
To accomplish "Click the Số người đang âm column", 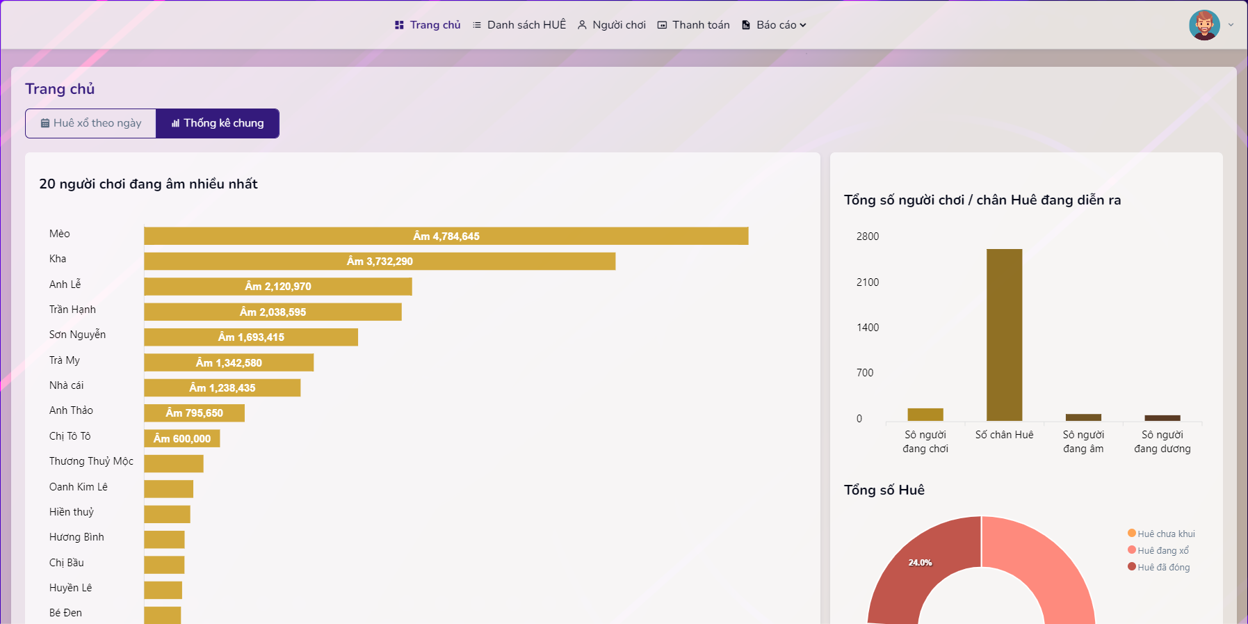I will [1083, 417].
